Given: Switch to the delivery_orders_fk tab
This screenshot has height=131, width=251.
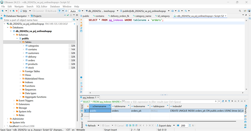Looking at the screenshot, I should [120, 16].
